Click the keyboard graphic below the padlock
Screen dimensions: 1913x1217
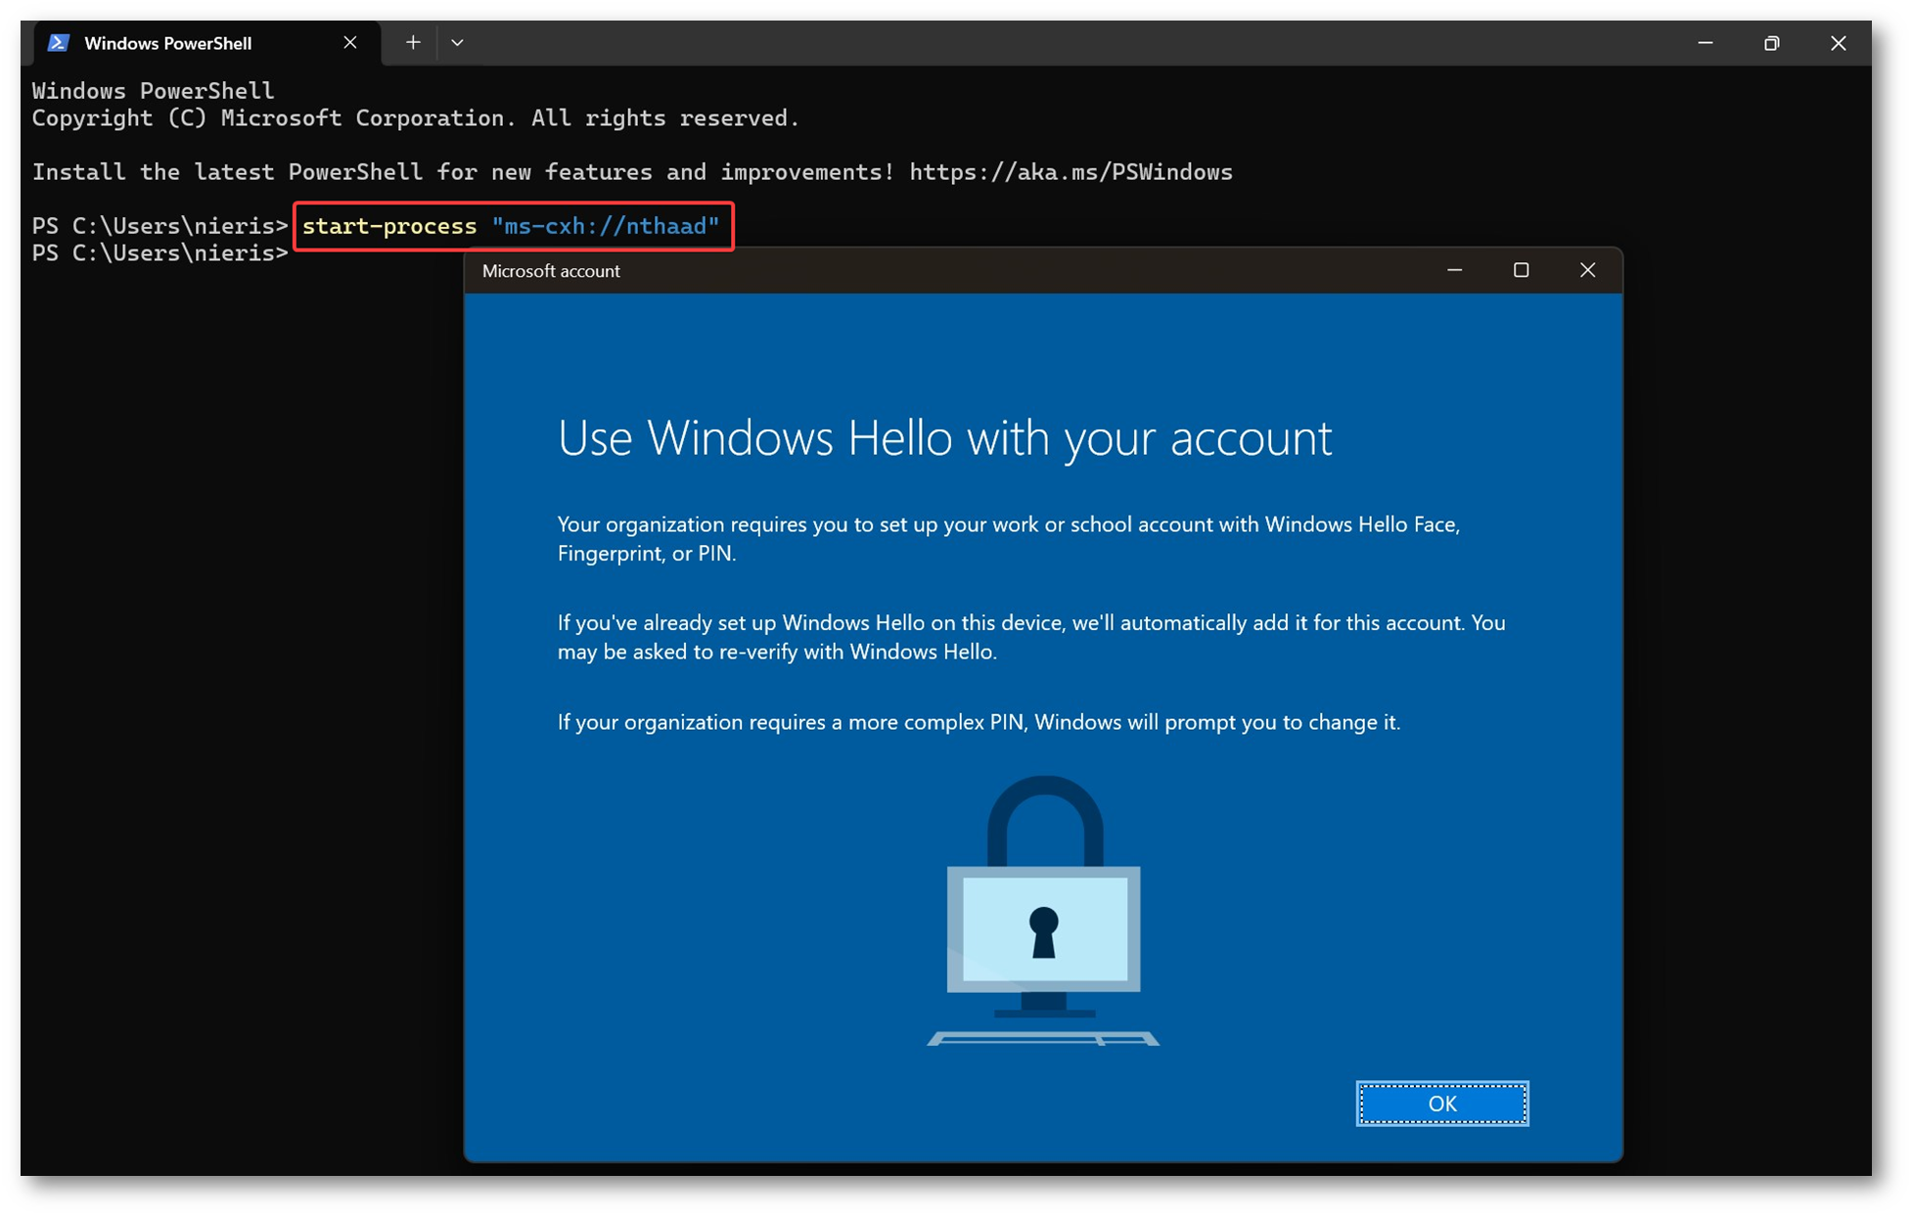coord(1045,1040)
